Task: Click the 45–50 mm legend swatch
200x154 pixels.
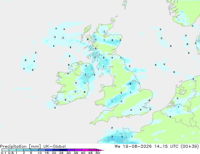Action: pos(93,150)
